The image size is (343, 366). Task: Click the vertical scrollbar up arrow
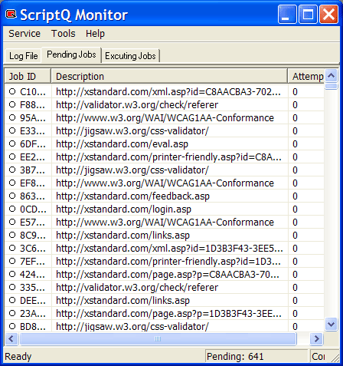point(332,76)
